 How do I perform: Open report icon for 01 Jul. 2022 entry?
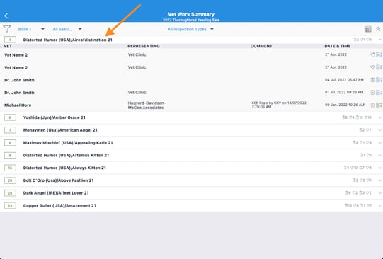pyautogui.click(x=379, y=92)
